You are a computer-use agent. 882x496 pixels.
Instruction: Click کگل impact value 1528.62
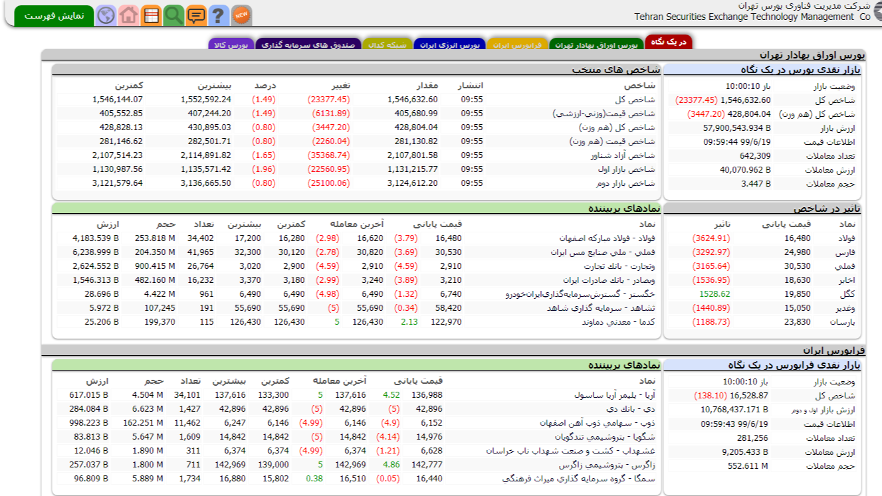[x=714, y=294]
